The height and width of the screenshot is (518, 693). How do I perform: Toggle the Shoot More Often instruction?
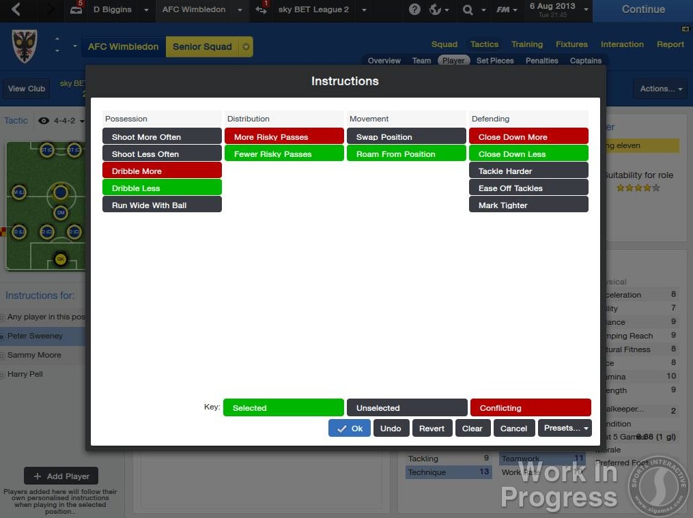click(162, 136)
